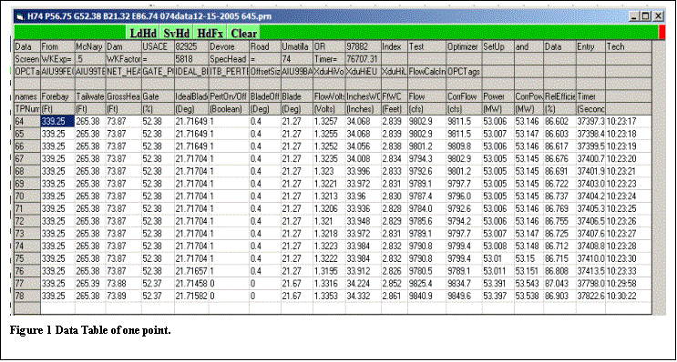Click the TPNum header cell
This screenshot has width=677, height=362.
pyautogui.click(x=27, y=108)
